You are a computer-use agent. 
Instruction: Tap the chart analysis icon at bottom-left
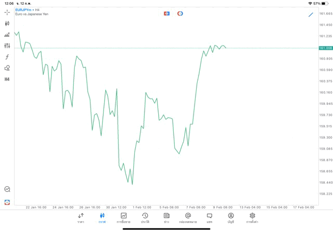point(7,189)
